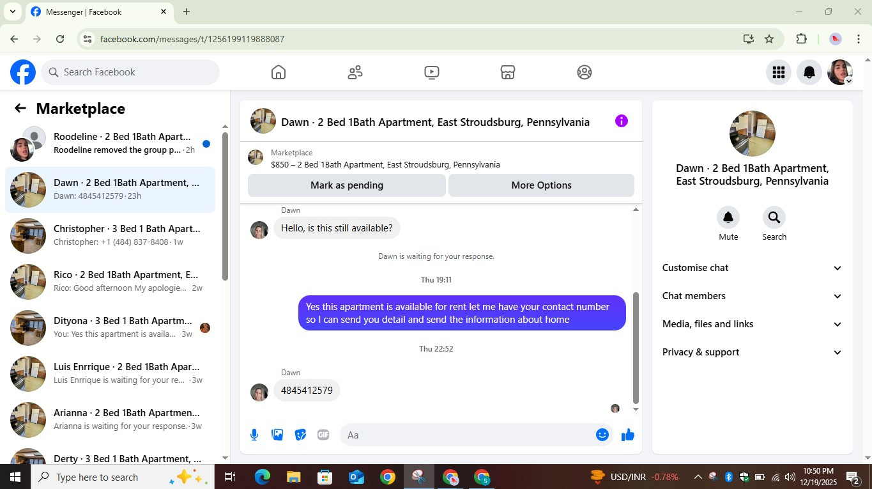Open Dawn conversation in list
872x489 pixels.
tap(111, 190)
